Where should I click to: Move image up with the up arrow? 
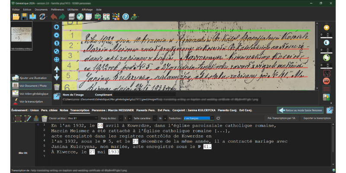(x=57, y=69)
